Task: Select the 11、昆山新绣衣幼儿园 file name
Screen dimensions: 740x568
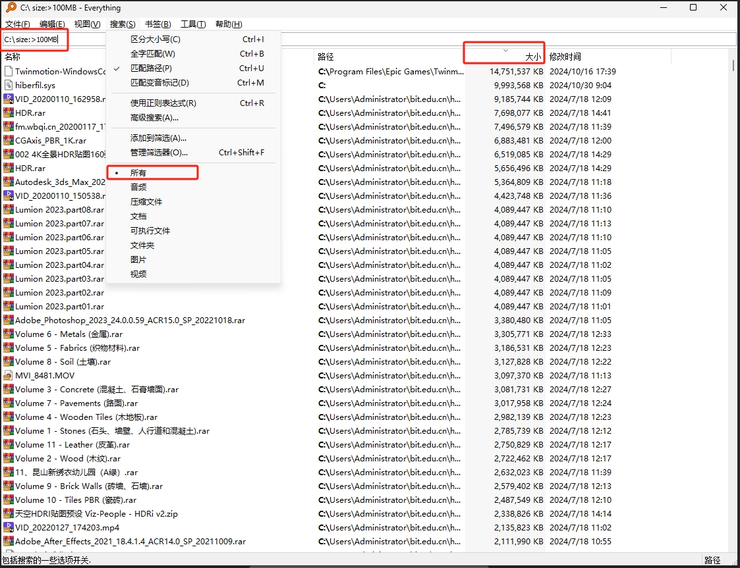Action: 76,473
